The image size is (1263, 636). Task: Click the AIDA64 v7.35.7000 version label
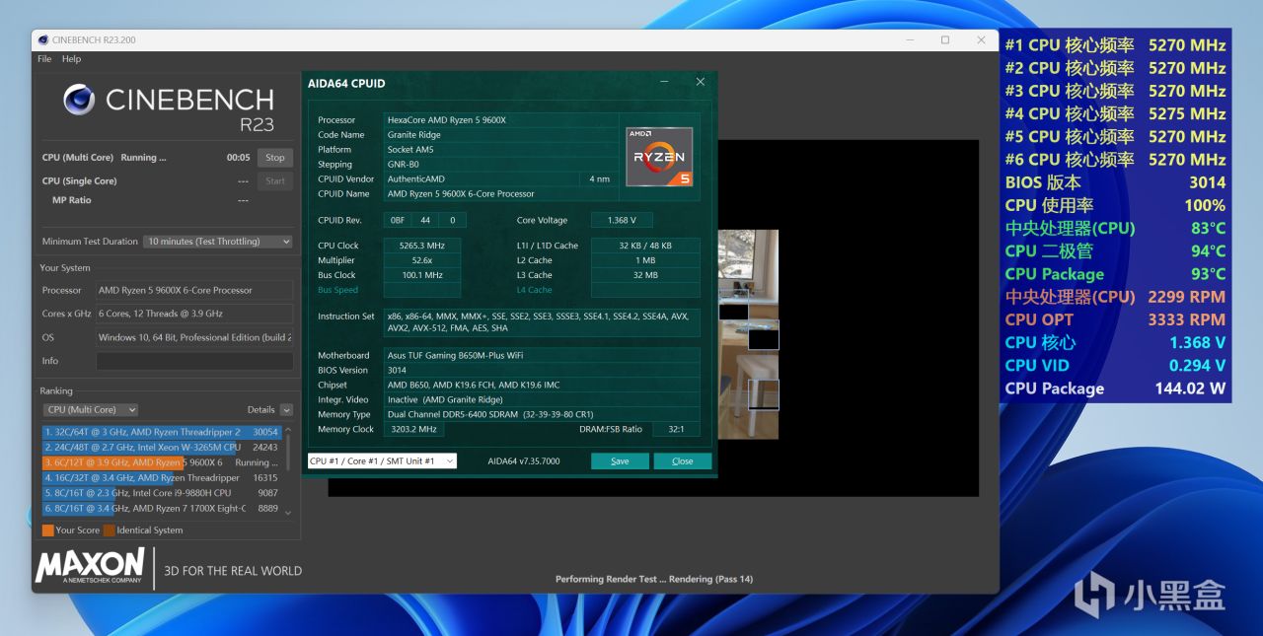pyautogui.click(x=523, y=461)
